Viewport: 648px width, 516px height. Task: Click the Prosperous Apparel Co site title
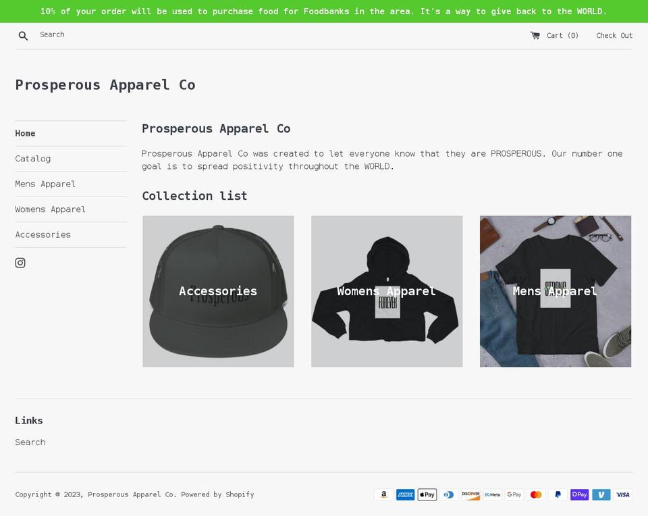pyautogui.click(x=105, y=84)
